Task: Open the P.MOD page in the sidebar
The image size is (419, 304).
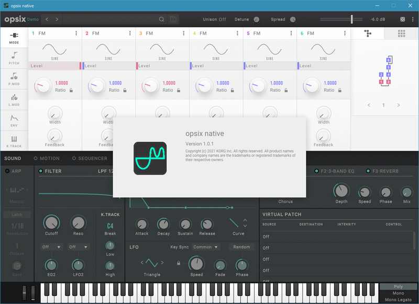Action: 14,79
